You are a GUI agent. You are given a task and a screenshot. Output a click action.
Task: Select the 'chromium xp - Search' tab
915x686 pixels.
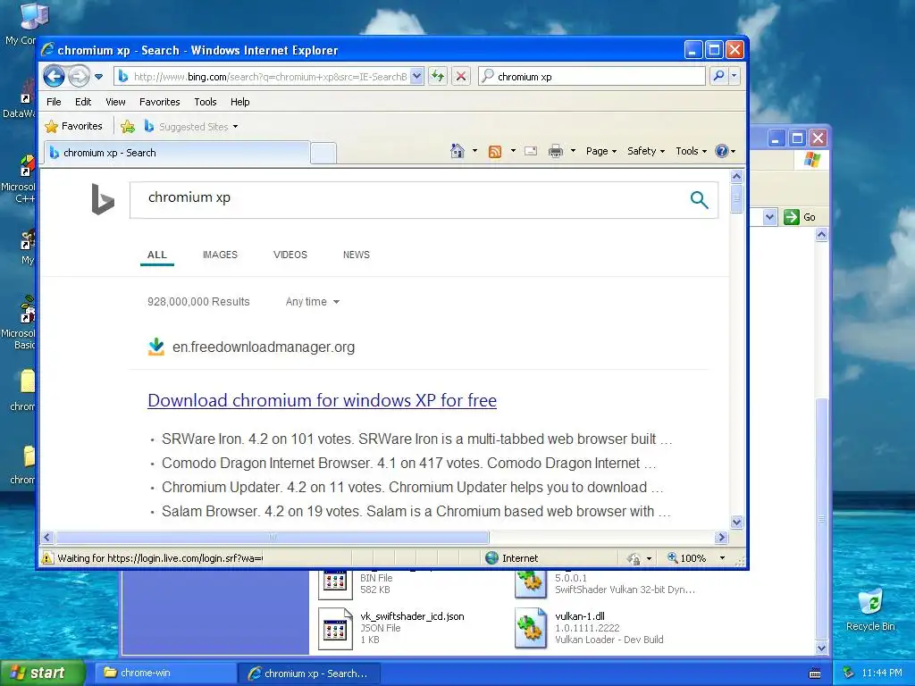click(x=177, y=153)
